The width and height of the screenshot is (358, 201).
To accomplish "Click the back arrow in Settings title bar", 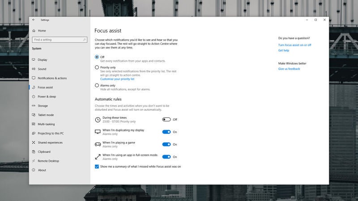I will pos(34,20).
